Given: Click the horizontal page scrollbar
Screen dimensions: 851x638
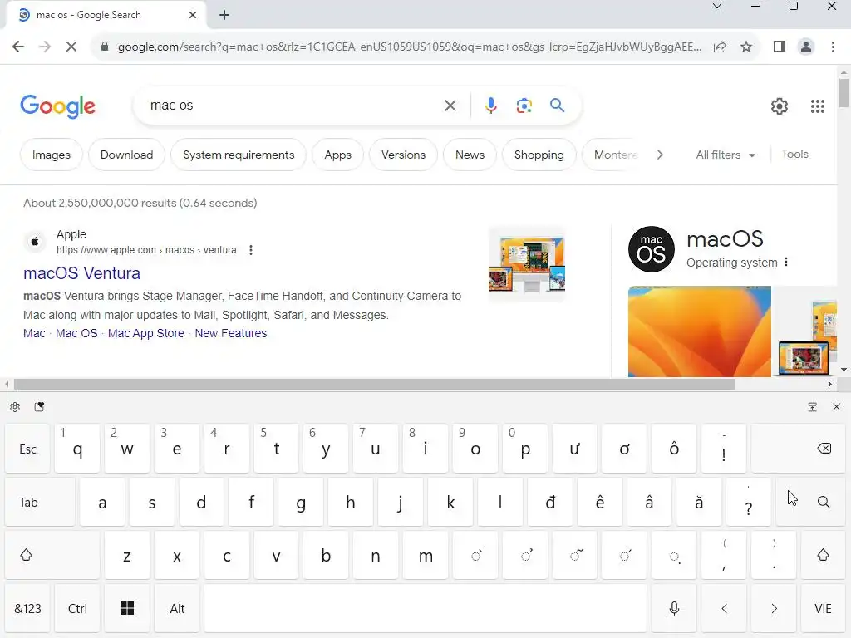Looking at the screenshot, I should [x=374, y=384].
